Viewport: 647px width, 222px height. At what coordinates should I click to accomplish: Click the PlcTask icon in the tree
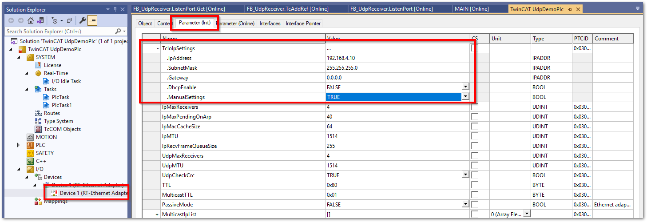[x=47, y=97]
